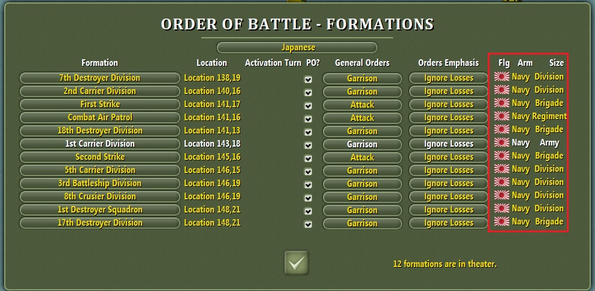This screenshot has height=291, width=595.
Task: Click the flag icon in Combat Air Patrol row
Action: pos(502,116)
